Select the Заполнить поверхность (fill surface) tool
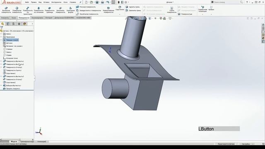The image size is (265, 149). click(x=60, y=10)
